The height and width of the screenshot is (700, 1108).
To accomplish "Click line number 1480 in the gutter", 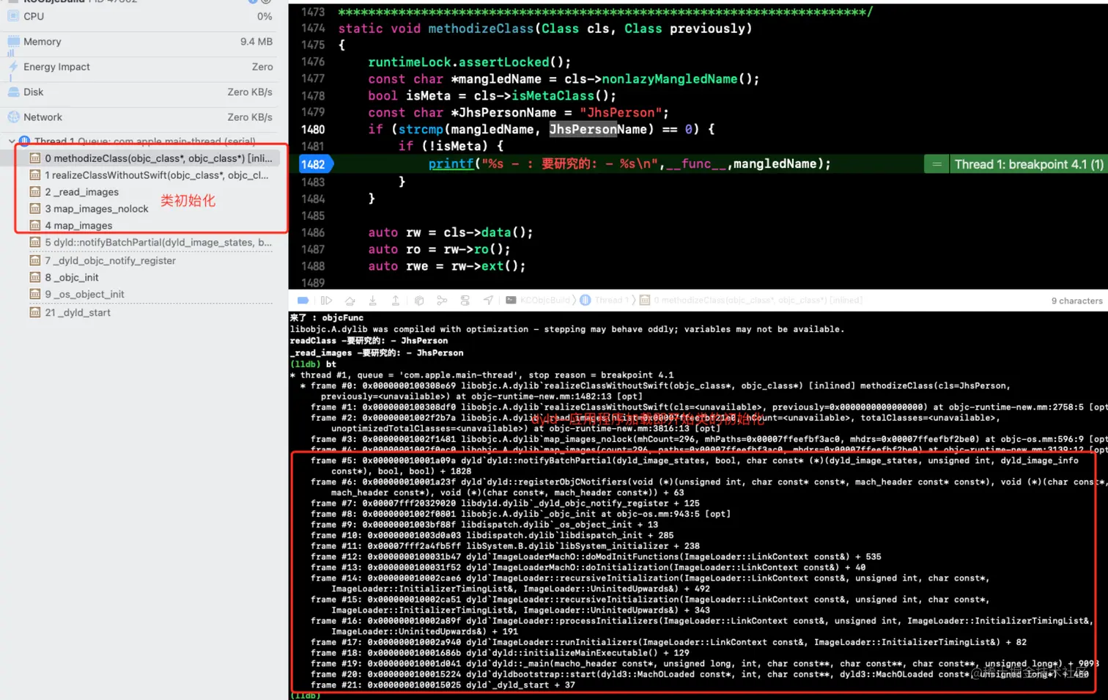I will [313, 129].
